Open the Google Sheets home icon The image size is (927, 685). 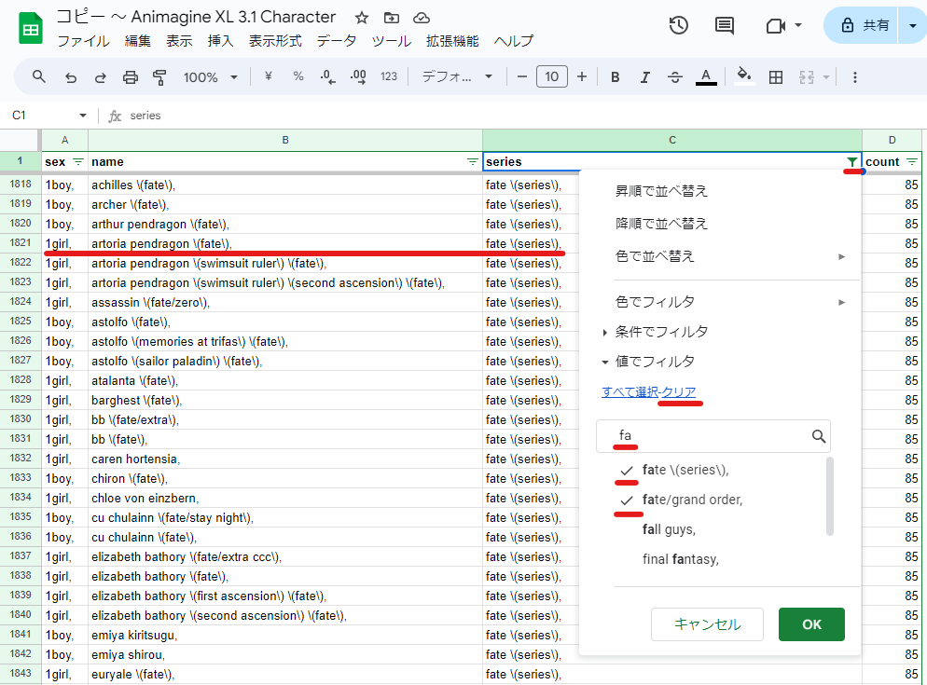pyautogui.click(x=30, y=28)
